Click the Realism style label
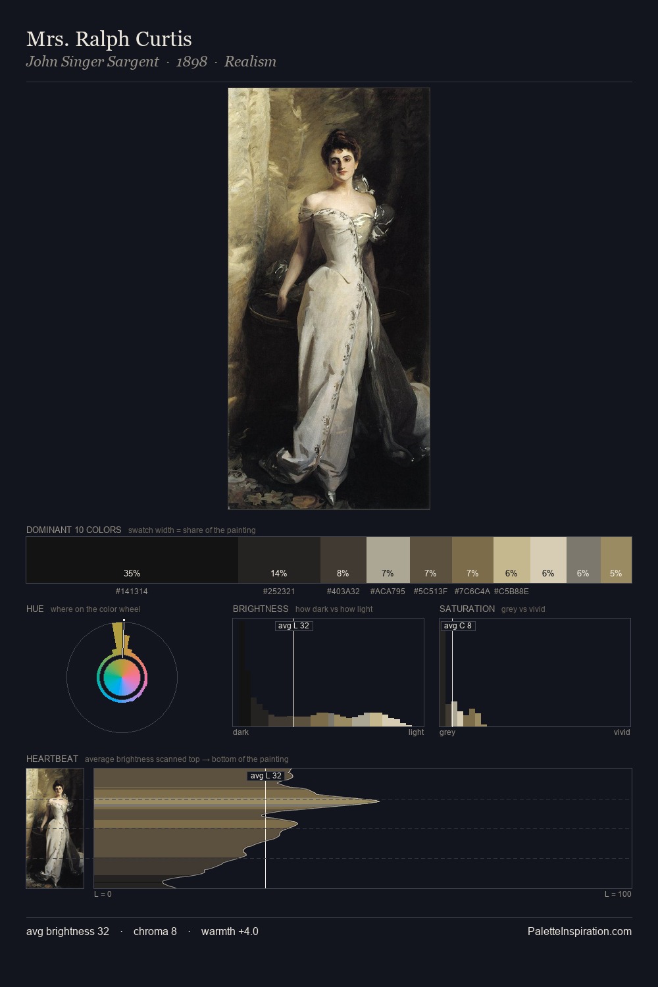This screenshot has height=987, width=658. [250, 62]
